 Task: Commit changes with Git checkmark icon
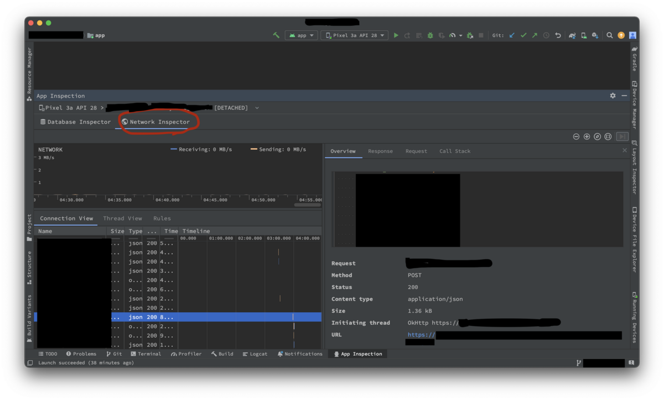tap(523, 35)
